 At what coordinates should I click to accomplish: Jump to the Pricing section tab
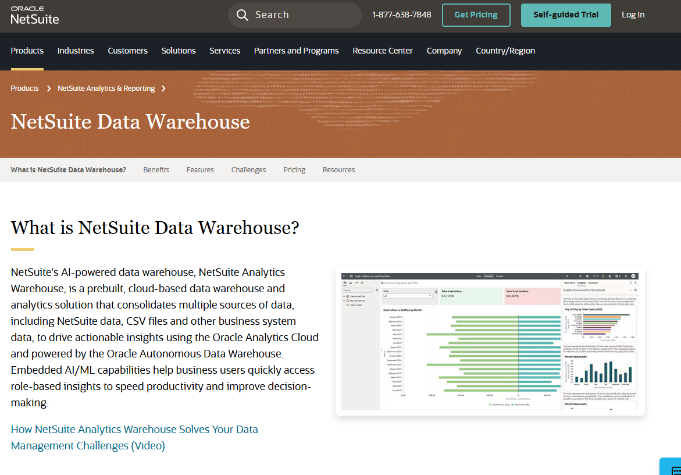pyautogui.click(x=294, y=170)
